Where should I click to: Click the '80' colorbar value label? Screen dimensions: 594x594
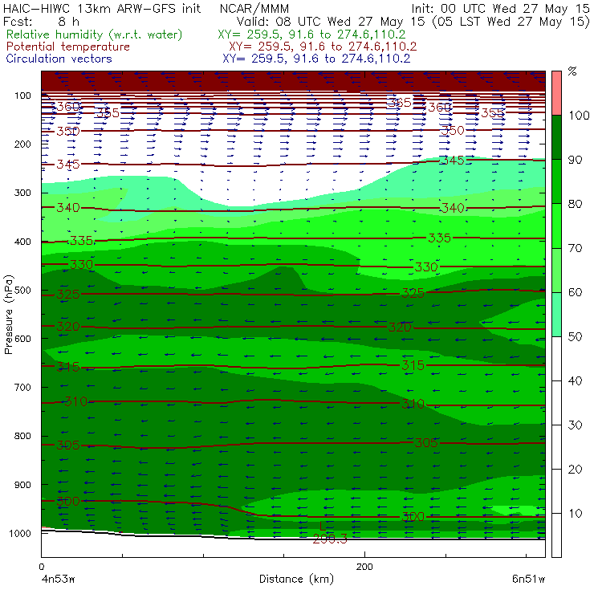(x=575, y=204)
